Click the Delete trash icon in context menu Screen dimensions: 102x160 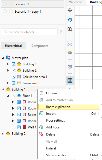point(41,134)
